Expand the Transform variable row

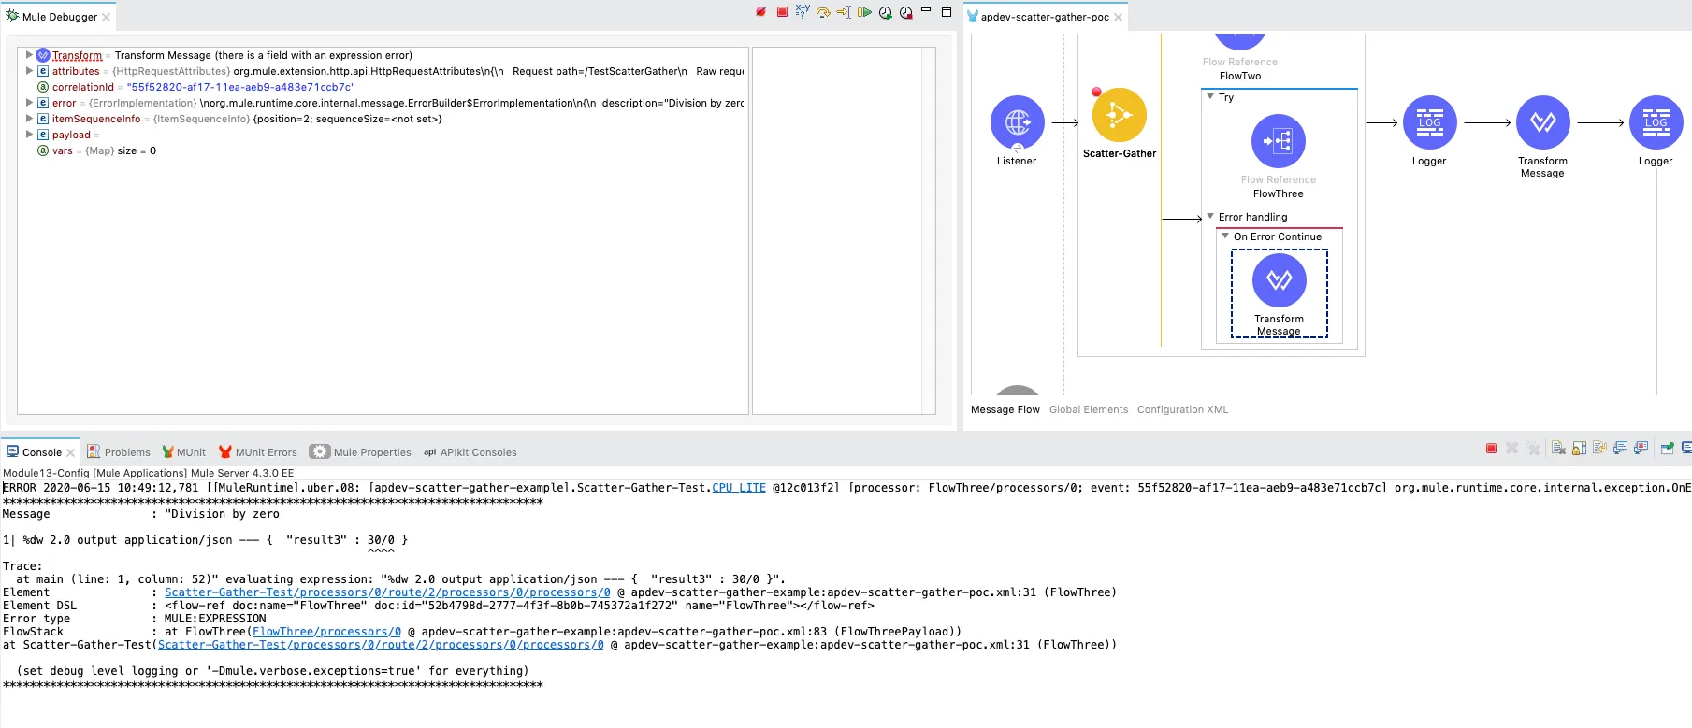pos(29,55)
